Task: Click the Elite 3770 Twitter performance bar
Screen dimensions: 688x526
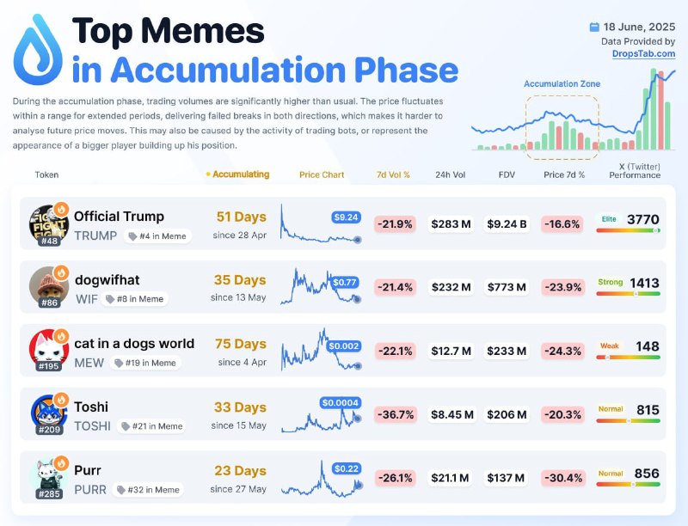Action: coord(628,223)
